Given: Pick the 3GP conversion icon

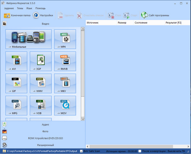Looking at the screenshot, I should [40, 61].
